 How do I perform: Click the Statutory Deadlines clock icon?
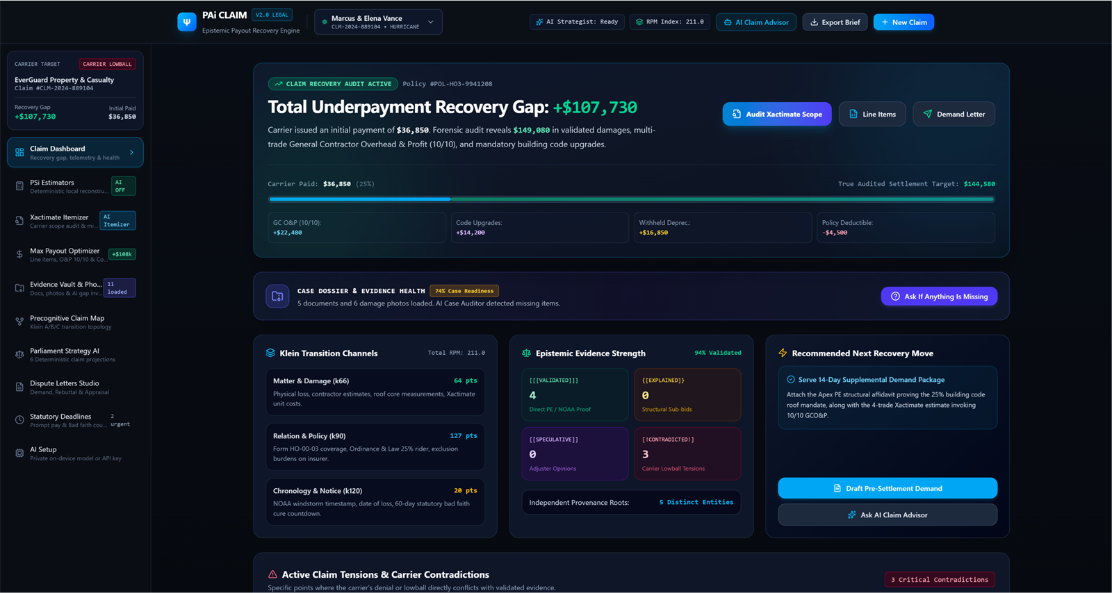tap(19, 420)
